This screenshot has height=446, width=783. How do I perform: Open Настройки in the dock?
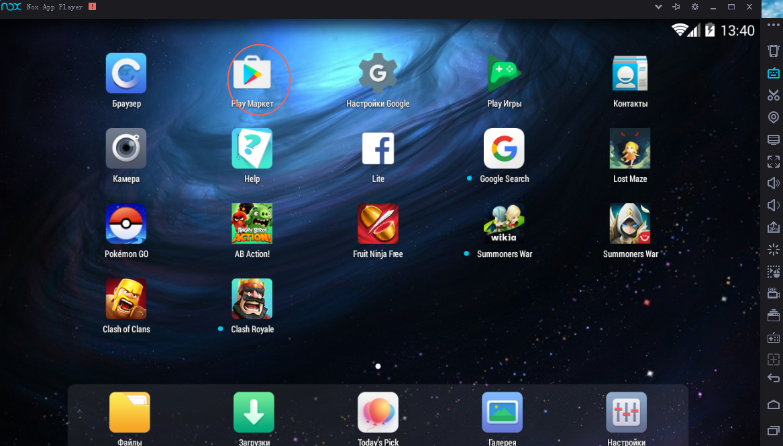(626, 412)
